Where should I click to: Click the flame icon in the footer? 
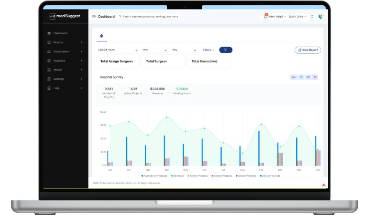(x=324, y=185)
